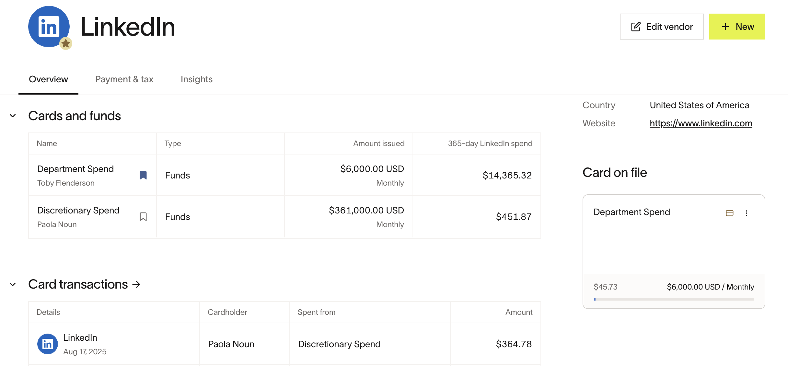Open the three-dot menu on the Department Spend card
This screenshot has width=788, height=366.
click(x=747, y=213)
